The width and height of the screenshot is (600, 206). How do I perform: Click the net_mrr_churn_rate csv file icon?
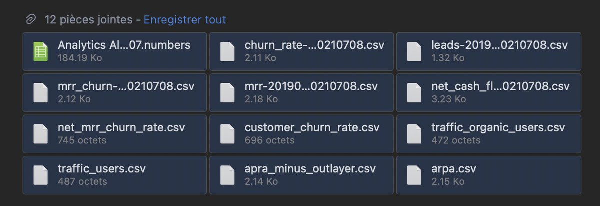point(40,133)
